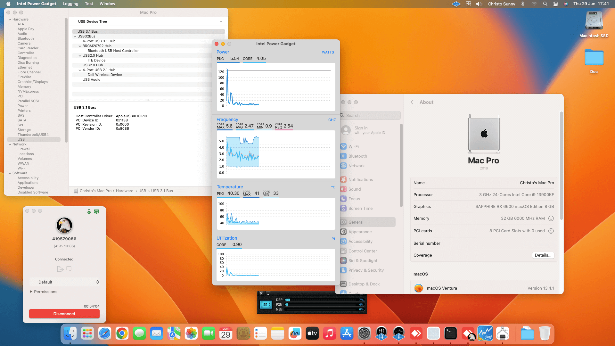Click the Memory info circle icon

click(551, 218)
